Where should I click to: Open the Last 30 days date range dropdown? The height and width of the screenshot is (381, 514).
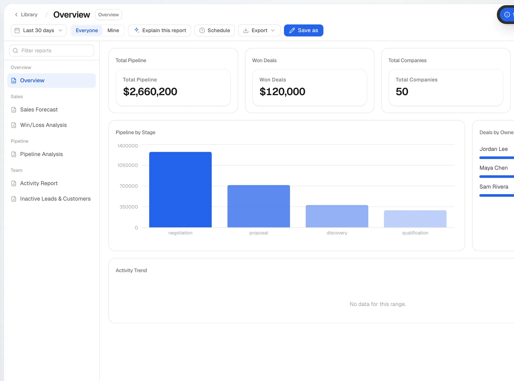click(x=39, y=30)
